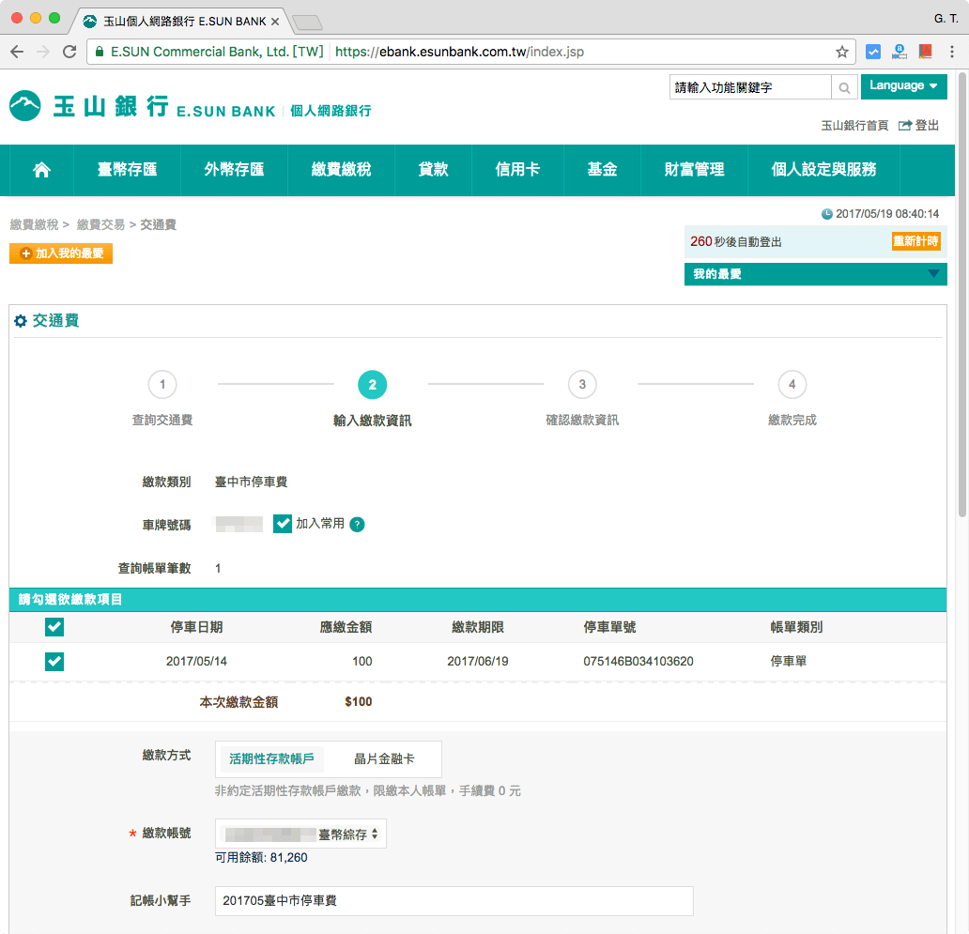Image resolution: width=969 pixels, height=934 pixels.
Task: Uncheck the 加入常用 checkbox
Action: pos(283,524)
